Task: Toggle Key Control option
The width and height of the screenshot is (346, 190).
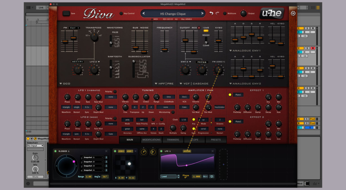Action: pyautogui.click(x=121, y=13)
